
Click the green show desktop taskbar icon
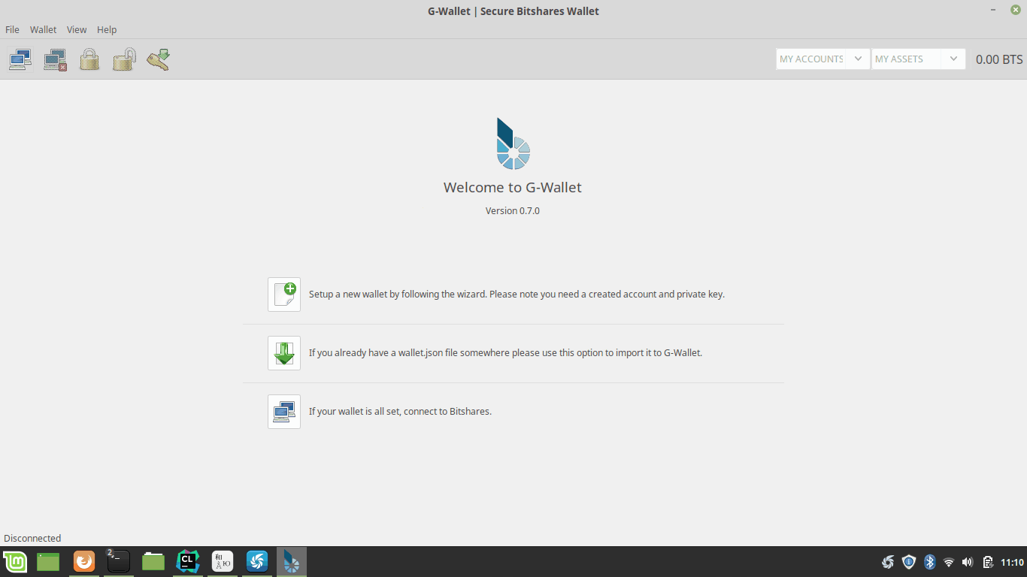tap(48, 561)
